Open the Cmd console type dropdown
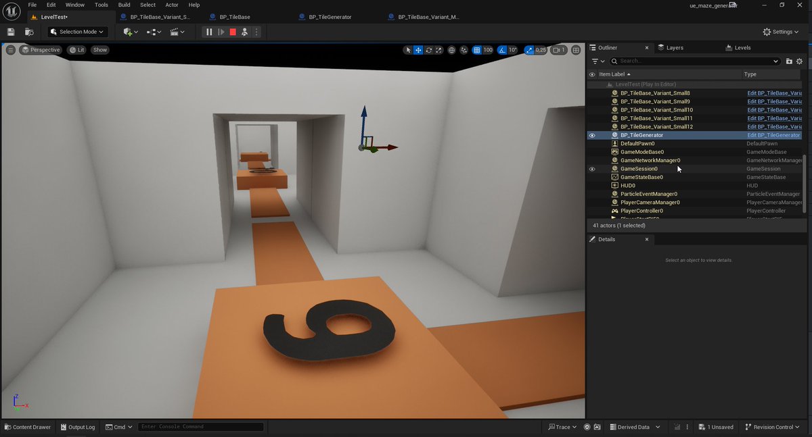 click(118, 427)
